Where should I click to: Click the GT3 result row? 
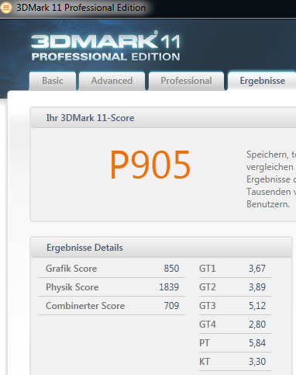pos(236,306)
